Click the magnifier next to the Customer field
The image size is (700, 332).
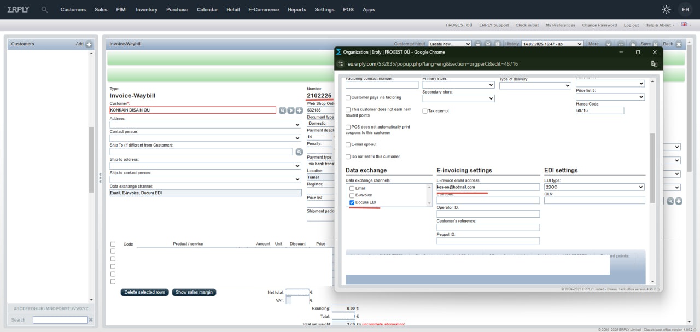(283, 110)
